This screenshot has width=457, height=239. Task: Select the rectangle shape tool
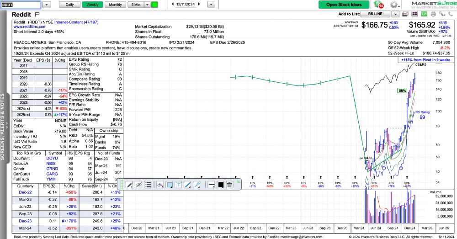pos(170,185)
